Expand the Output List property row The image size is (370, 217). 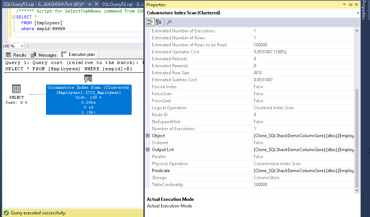pyautogui.click(x=148, y=150)
